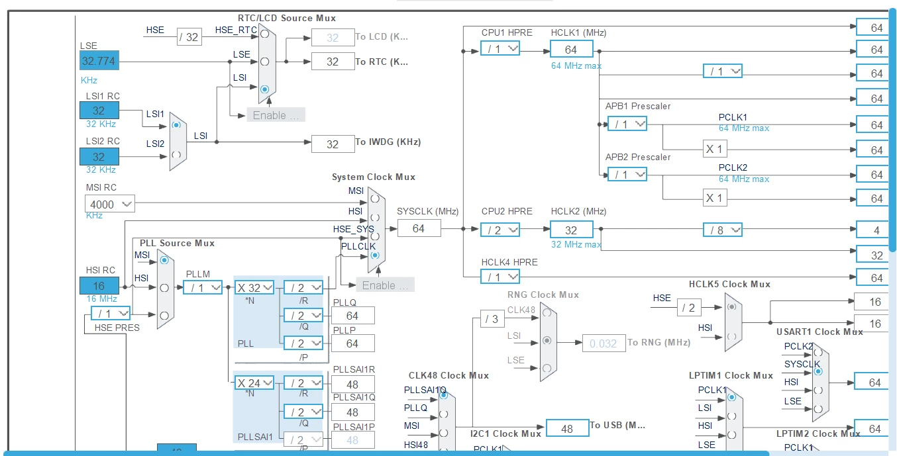
Task: Select LSI in LPTIM1 Clock Mux
Action: 731,416
